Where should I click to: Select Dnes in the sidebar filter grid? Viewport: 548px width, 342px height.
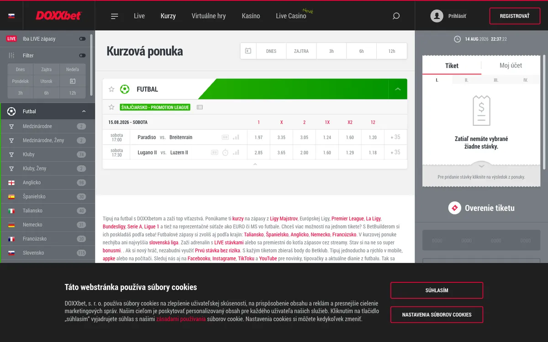[20, 69]
